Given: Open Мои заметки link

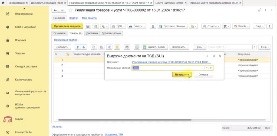Looking at the screenshot, I should (90, 18).
